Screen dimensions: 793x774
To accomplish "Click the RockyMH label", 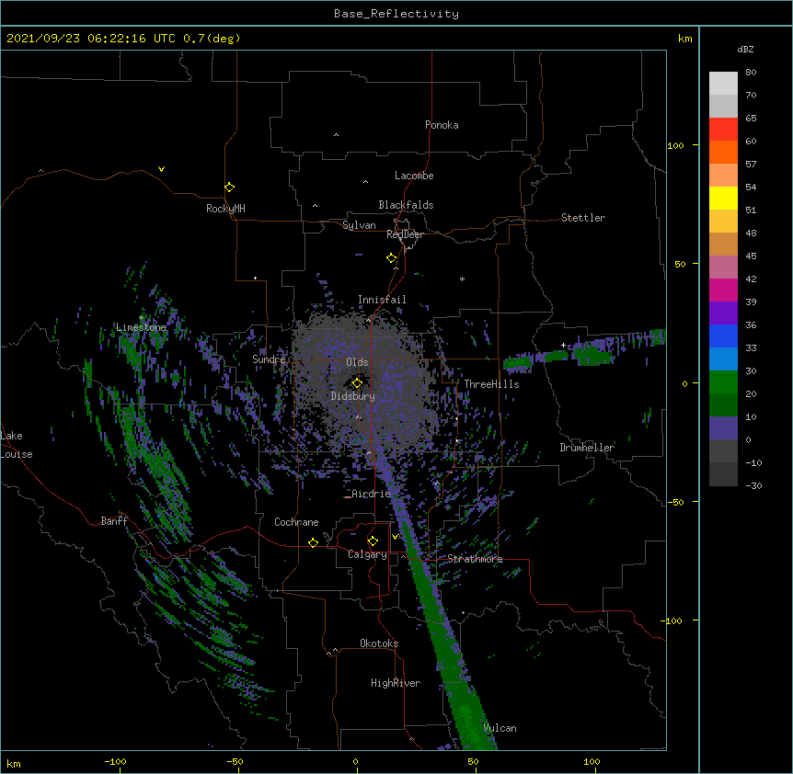I will point(225,209).
